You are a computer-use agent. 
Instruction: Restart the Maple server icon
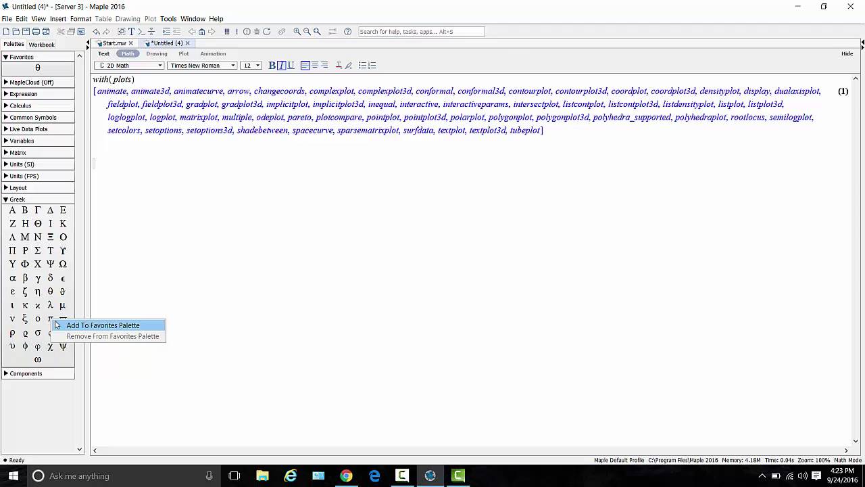coord(267,32)
